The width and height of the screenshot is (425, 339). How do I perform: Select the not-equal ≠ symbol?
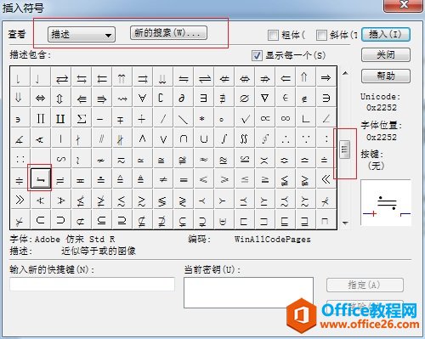163,179
